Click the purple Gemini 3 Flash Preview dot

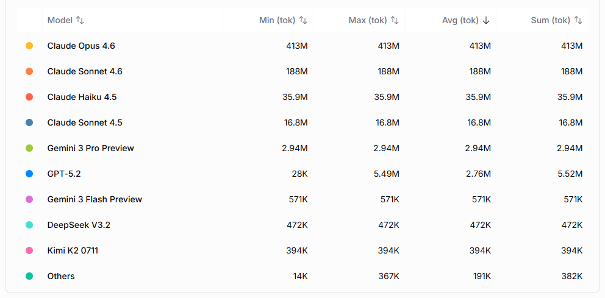coord(29,199)
